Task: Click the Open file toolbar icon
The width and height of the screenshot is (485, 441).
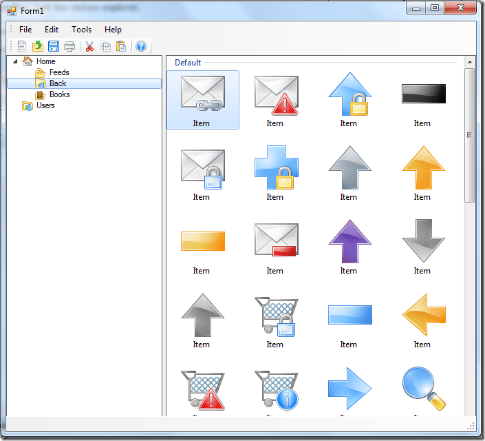Action: 38,46
